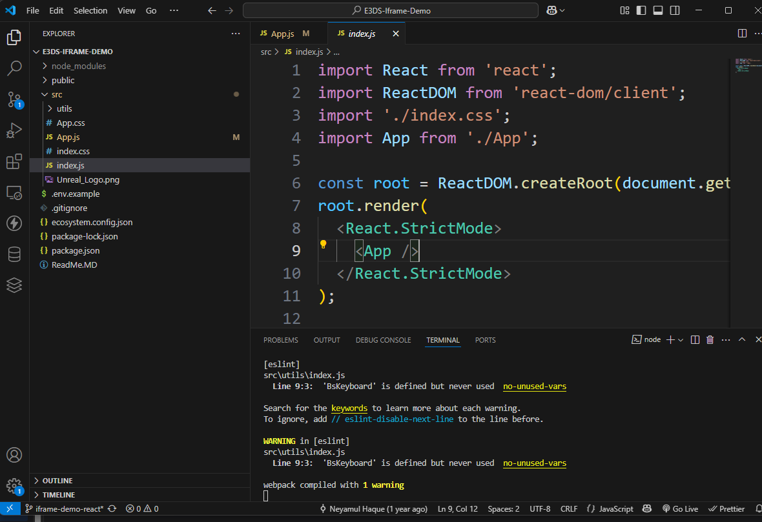This screenshot has width=762, height=522.
Task: Open Run and Debug view
Action: pyautogui.click(x=14, y=130)
